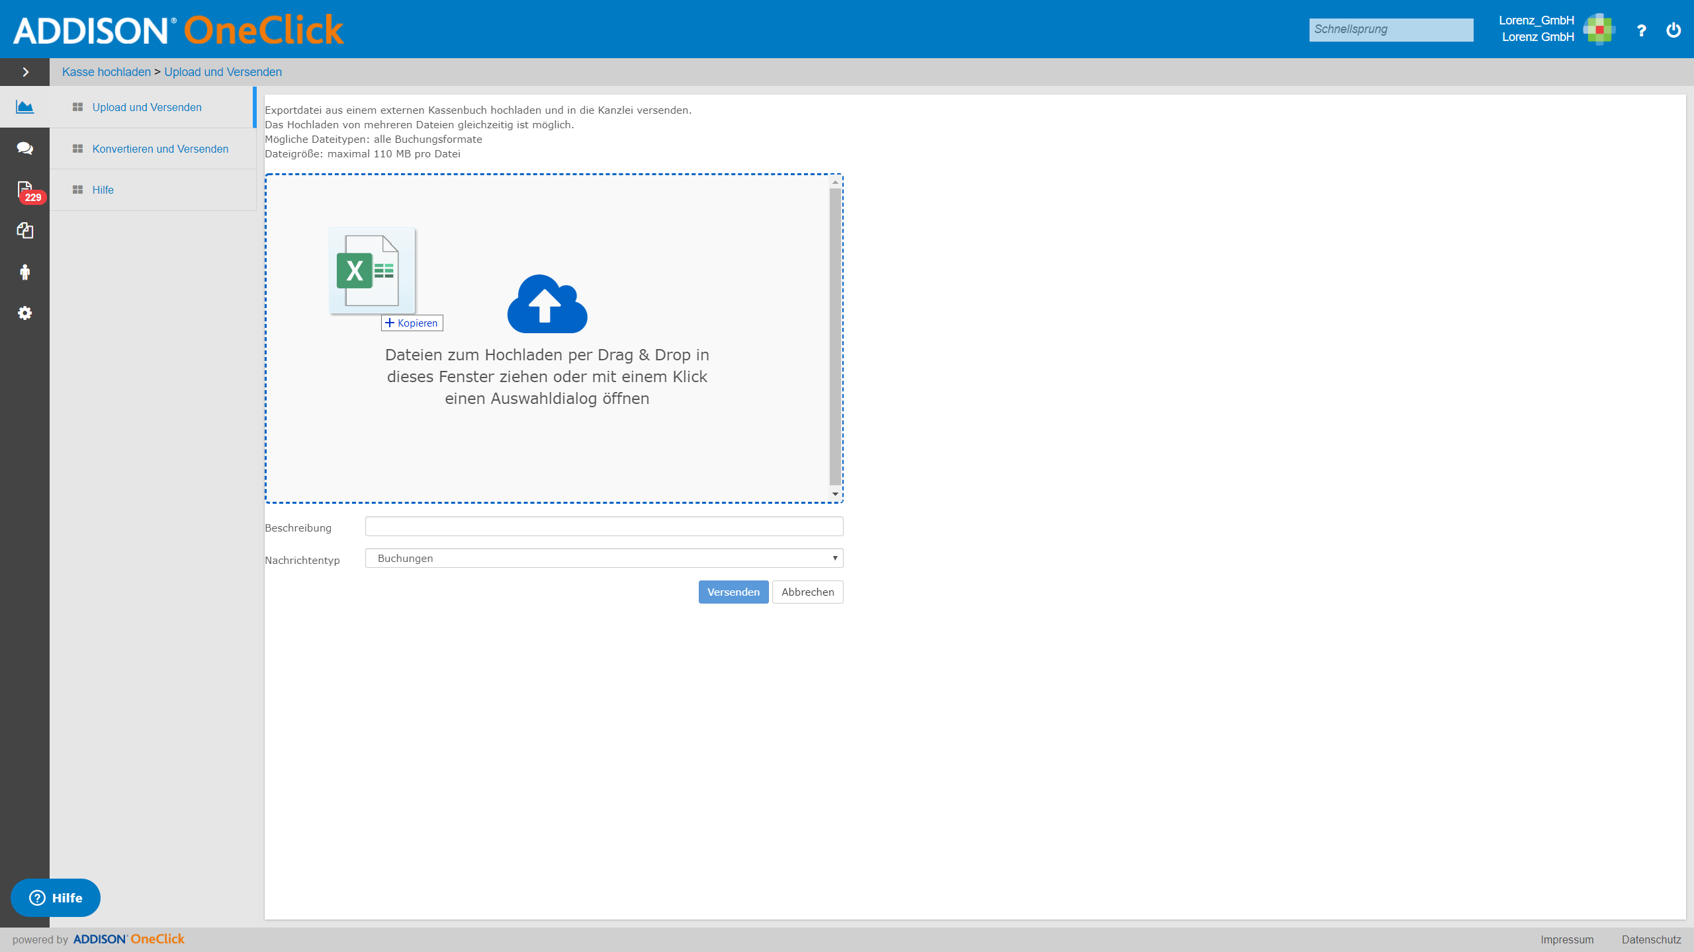
Task: Open the Impressum footer link
Action: [x=1566, y=939]
